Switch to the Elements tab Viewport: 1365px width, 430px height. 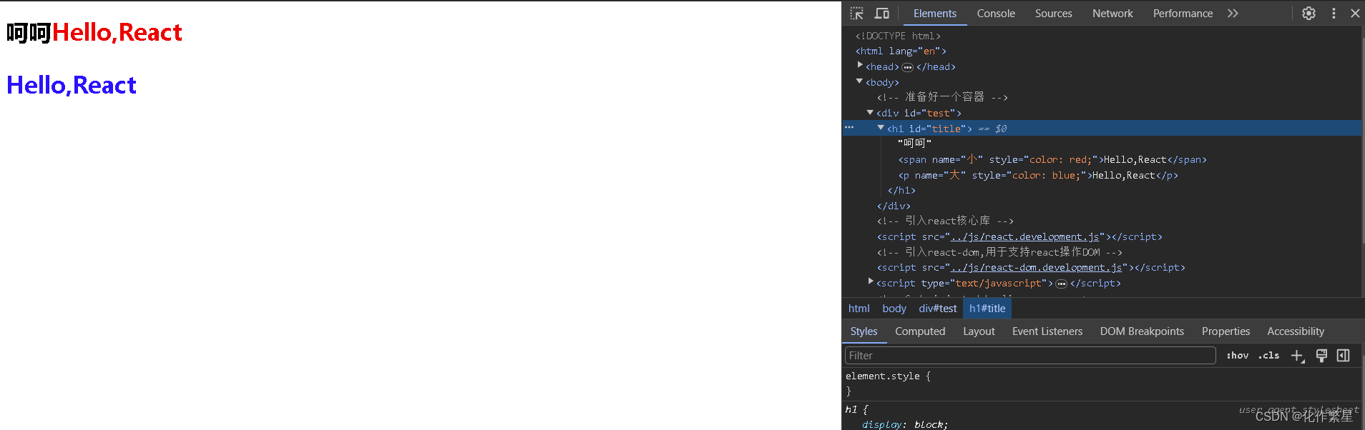(x=934, y=14)
